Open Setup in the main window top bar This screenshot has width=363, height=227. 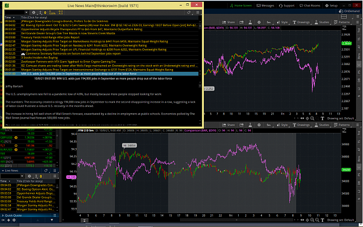331,6
